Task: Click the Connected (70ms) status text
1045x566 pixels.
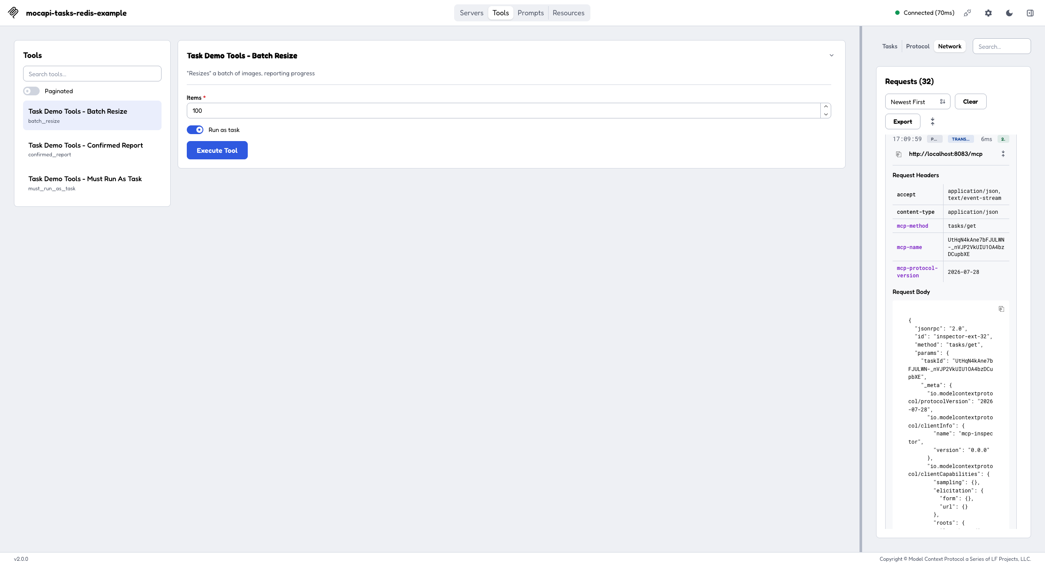Action: [929, 13]
